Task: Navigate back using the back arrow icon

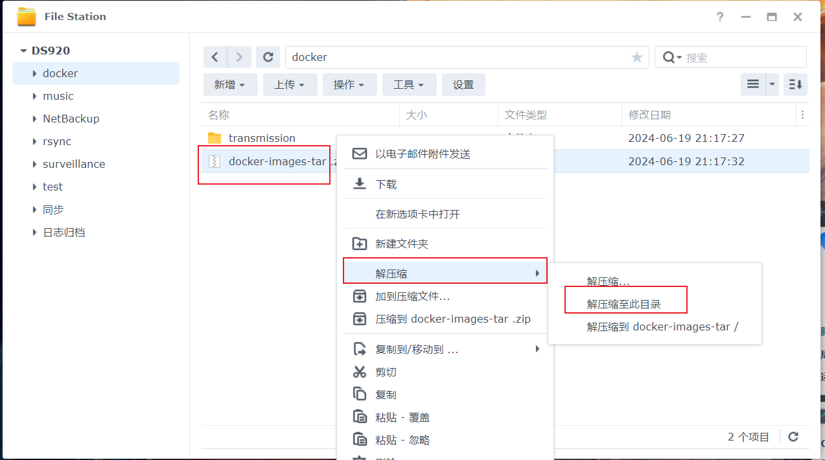Action: (x=215, y=57)
